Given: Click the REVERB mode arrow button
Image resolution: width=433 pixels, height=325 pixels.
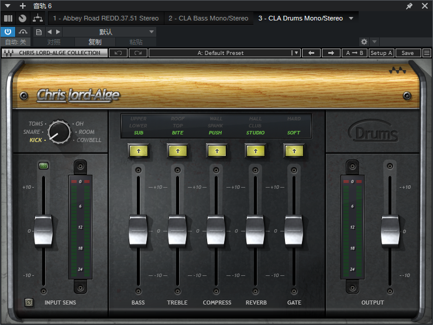Looking at the screenshot, I should pos(256,151).
